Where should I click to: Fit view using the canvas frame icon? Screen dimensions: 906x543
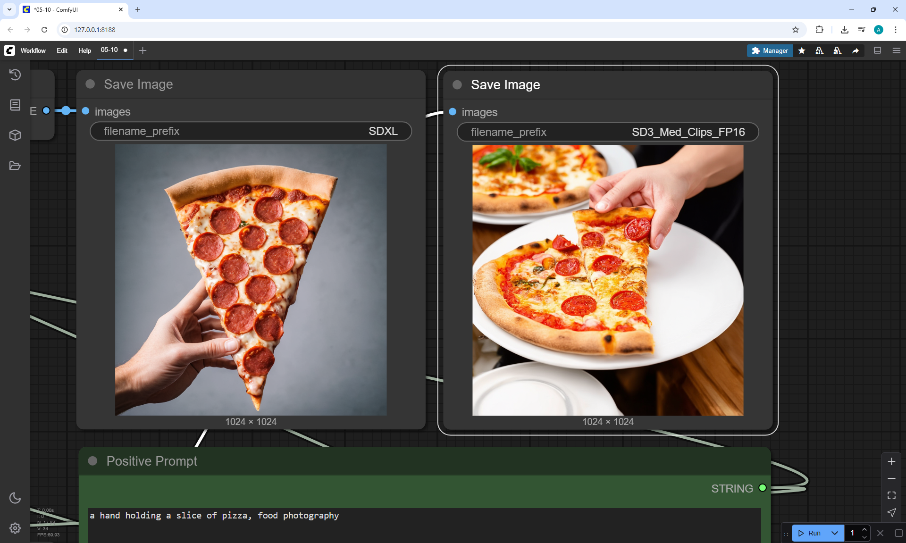tap(891, 495)
